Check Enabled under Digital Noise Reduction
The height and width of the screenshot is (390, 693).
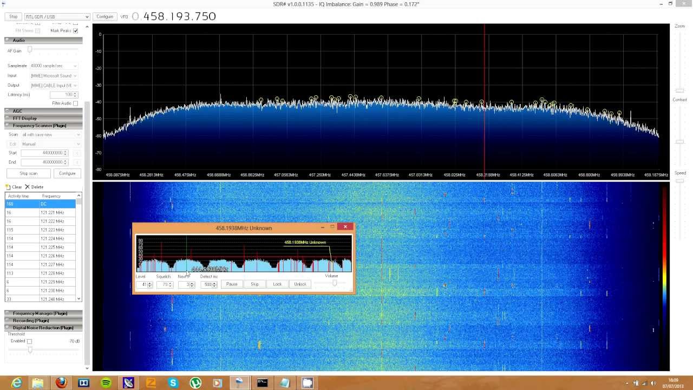click(29, 341)
